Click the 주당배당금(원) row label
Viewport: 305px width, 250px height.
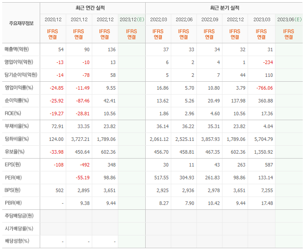click(19, 216)
